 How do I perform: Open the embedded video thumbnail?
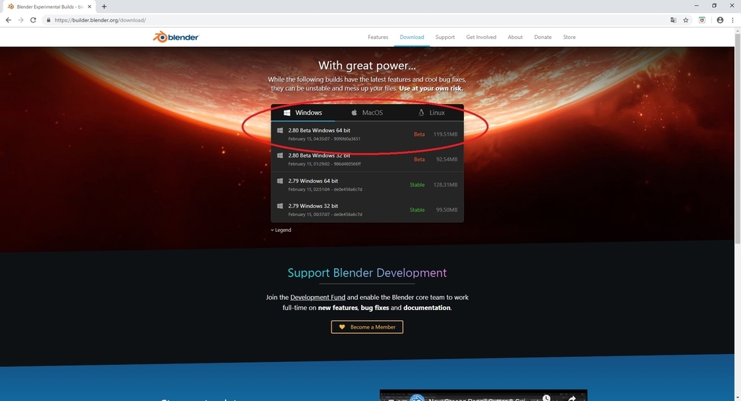483,395
